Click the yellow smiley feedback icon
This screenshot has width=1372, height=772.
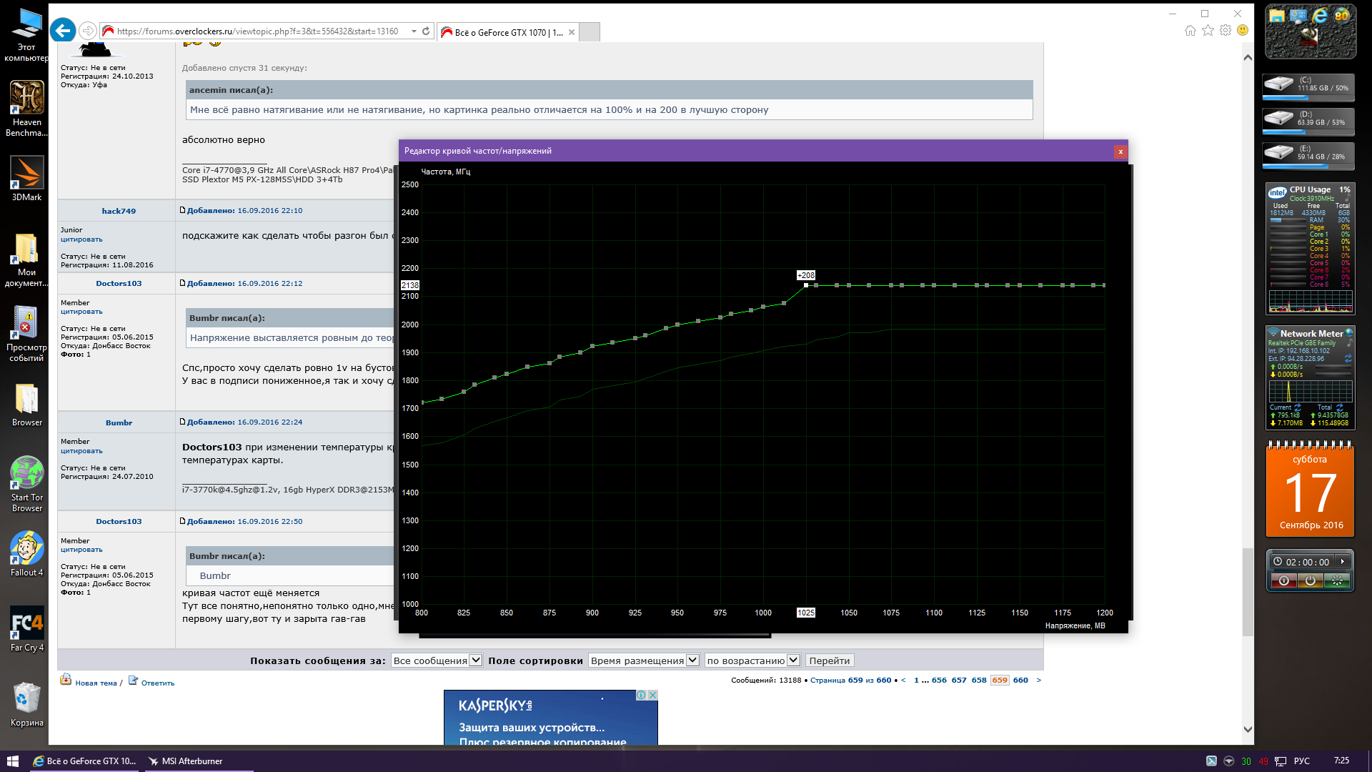coord(1243,31)
